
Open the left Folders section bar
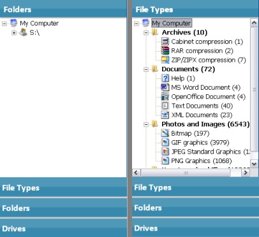click(x=63, y=208)
